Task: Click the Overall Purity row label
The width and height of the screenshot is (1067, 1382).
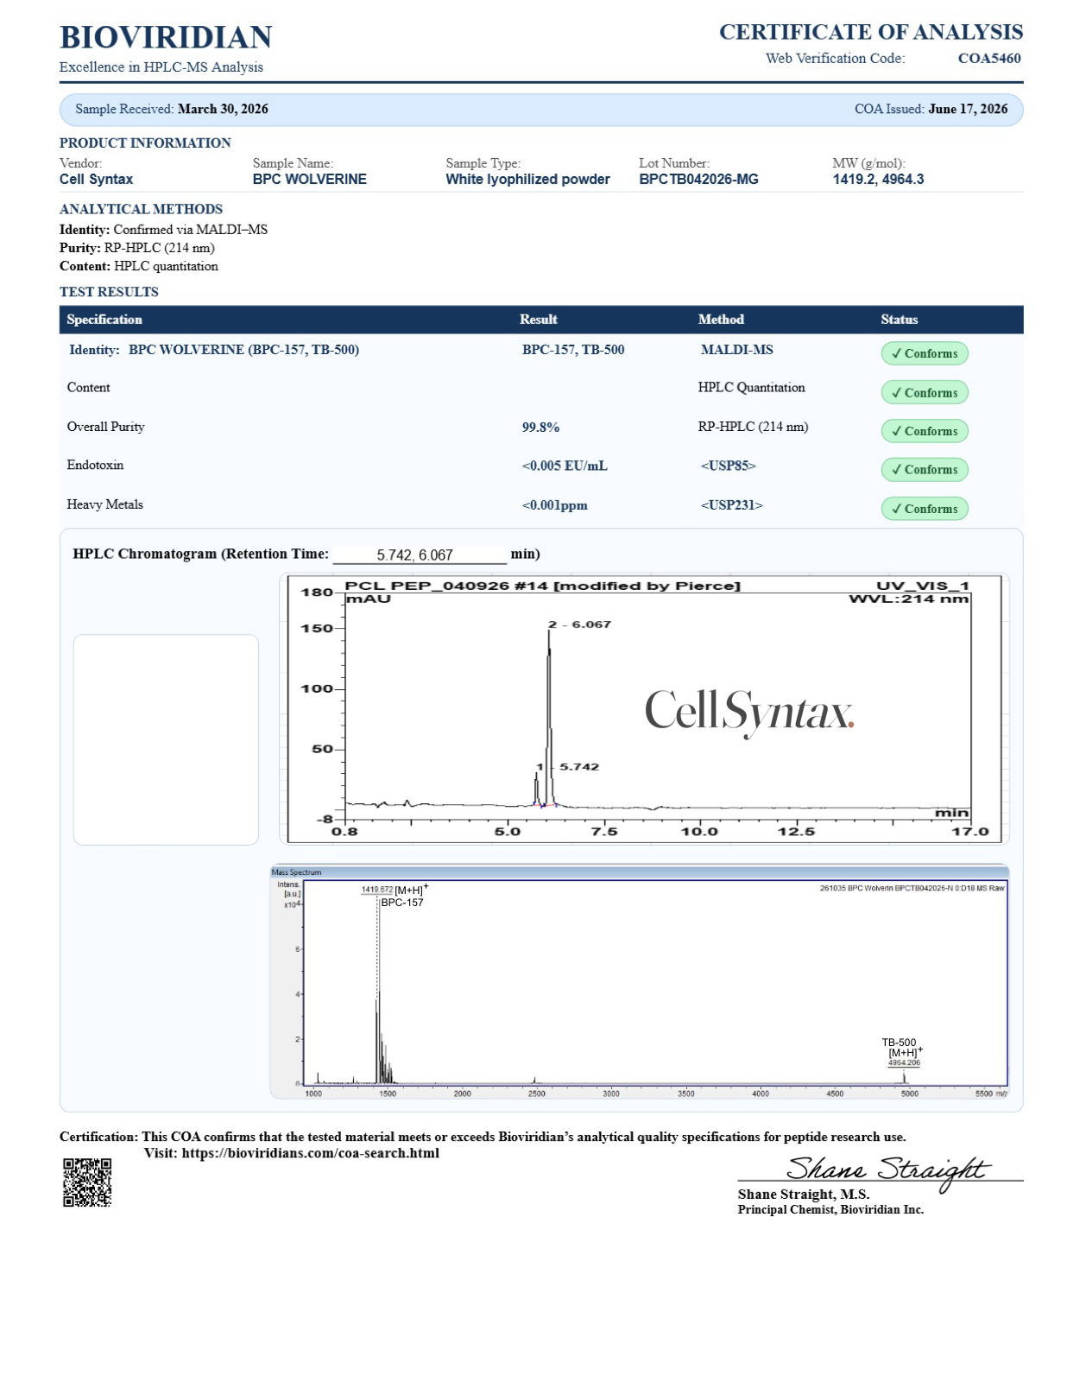Action: (105, 427)
